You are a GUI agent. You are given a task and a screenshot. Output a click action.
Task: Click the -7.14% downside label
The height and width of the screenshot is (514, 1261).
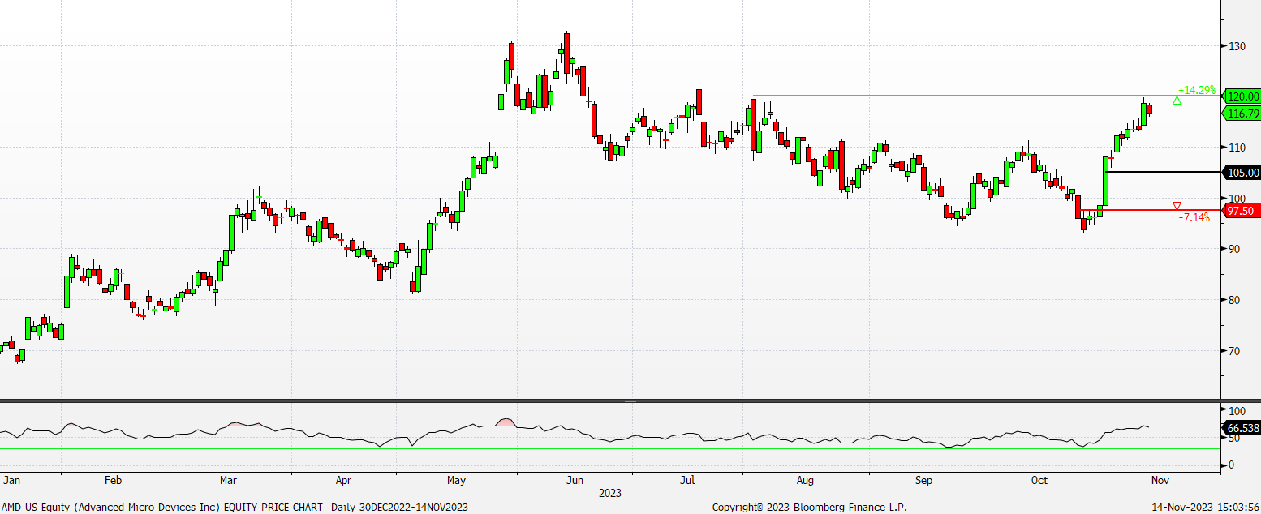(1194, 217)
